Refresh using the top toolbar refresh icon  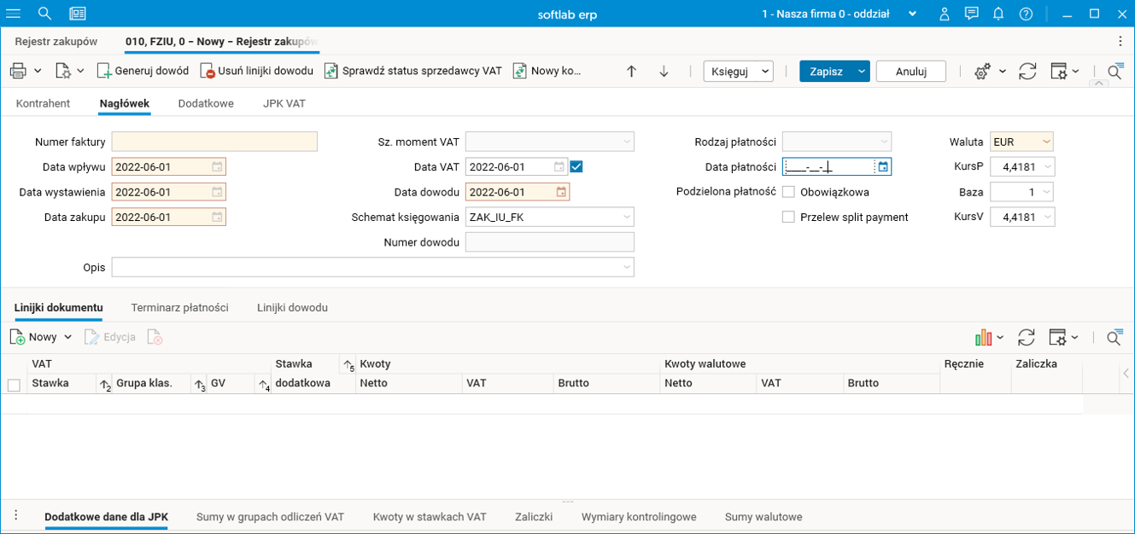[1027, 72]
